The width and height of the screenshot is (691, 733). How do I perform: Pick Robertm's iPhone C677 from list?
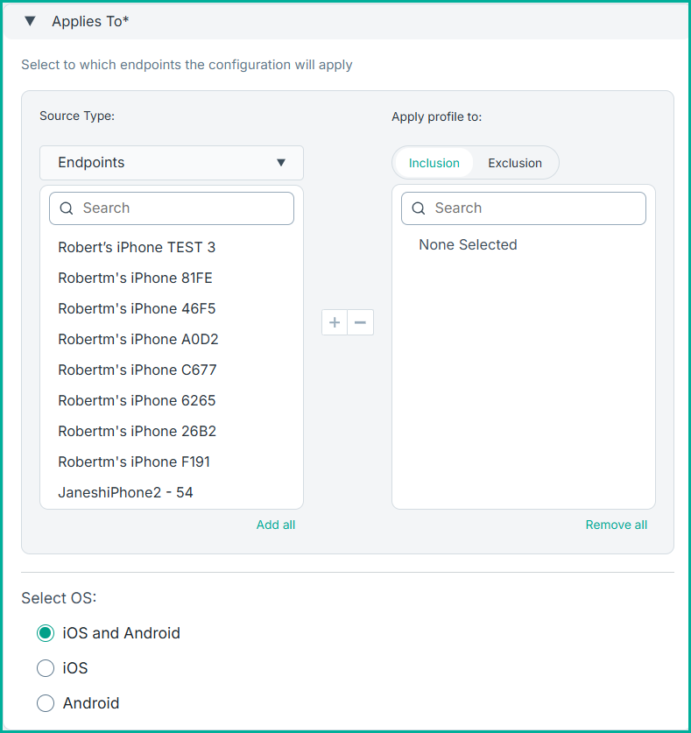137,370
